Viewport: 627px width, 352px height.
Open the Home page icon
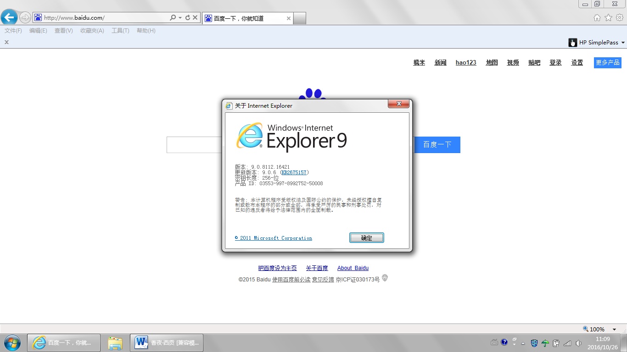tap(597, 18)
